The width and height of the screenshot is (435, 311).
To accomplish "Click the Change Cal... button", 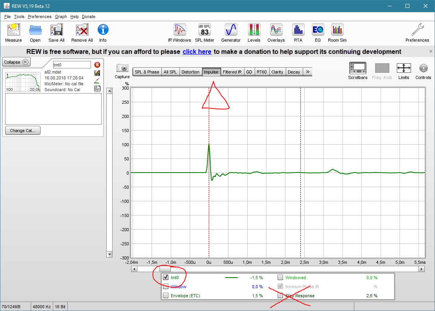I will pyautogui.click(x=23, y=131).
